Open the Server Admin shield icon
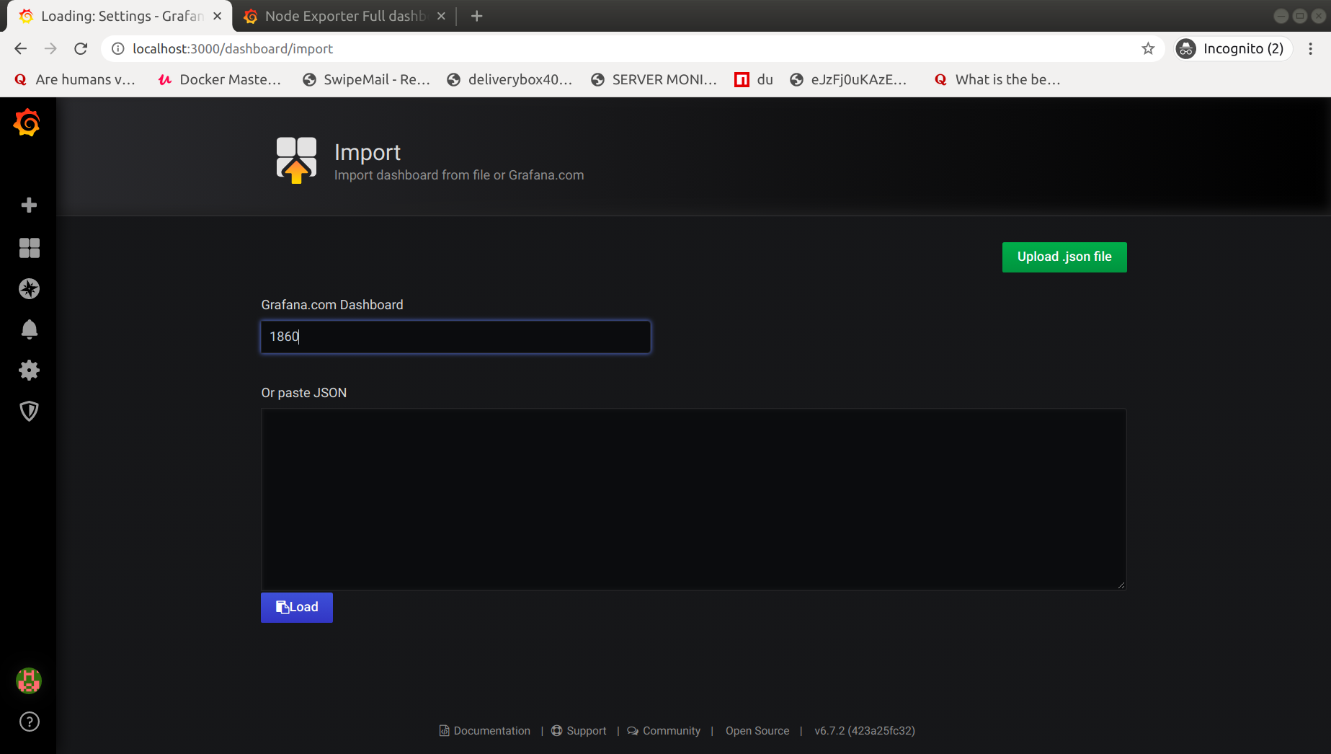 pos(29,411)
